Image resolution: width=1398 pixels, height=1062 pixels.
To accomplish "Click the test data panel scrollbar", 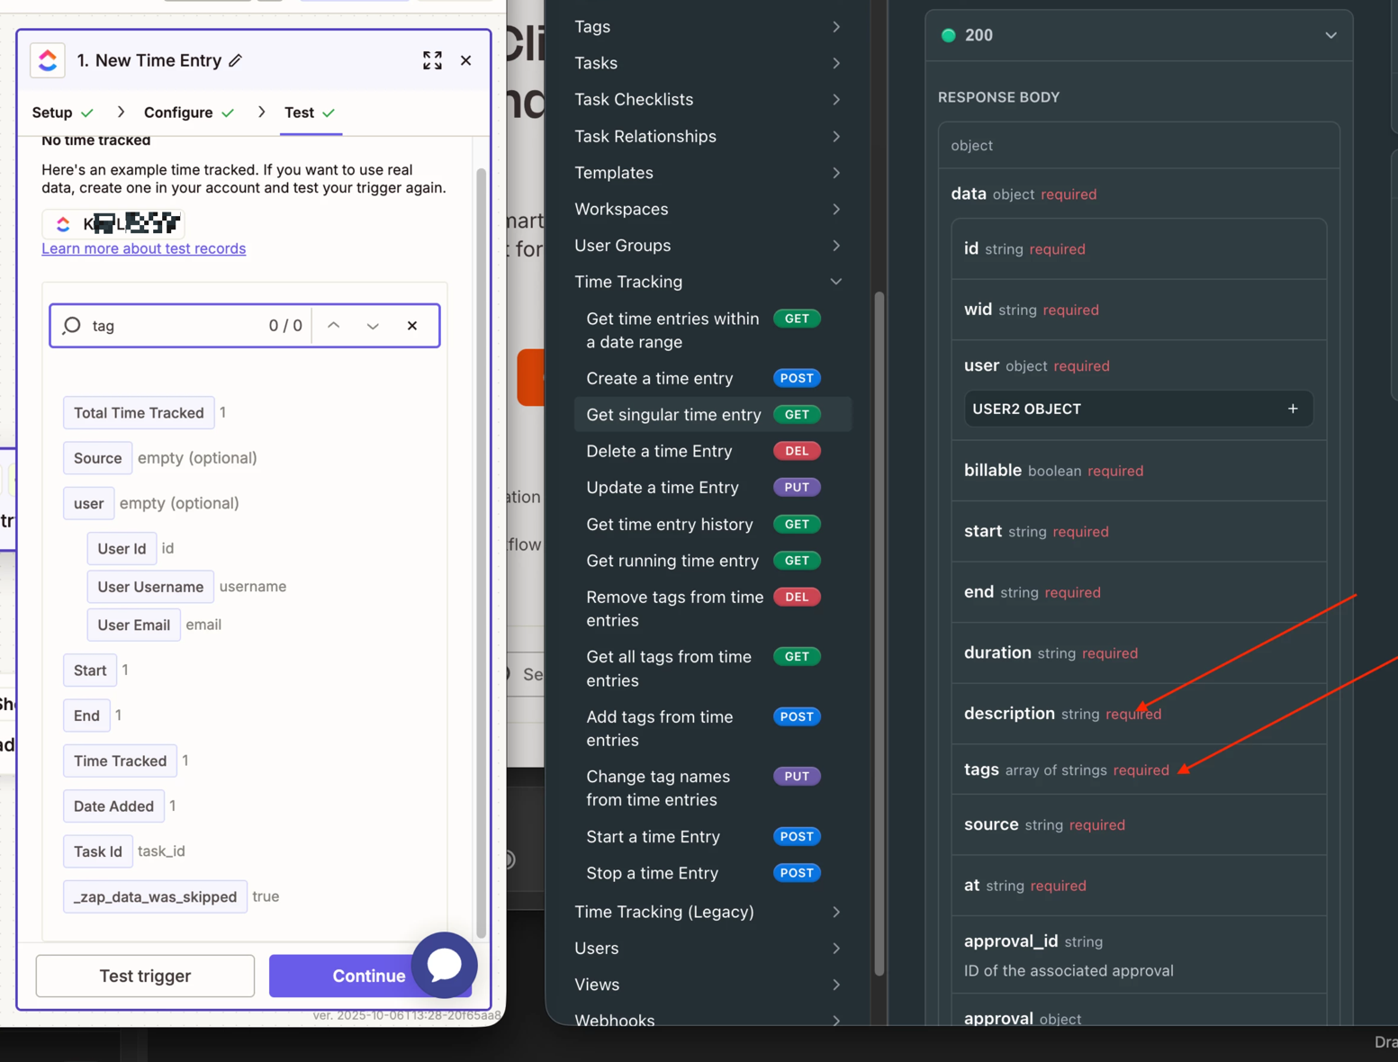I will pos(481,540).
